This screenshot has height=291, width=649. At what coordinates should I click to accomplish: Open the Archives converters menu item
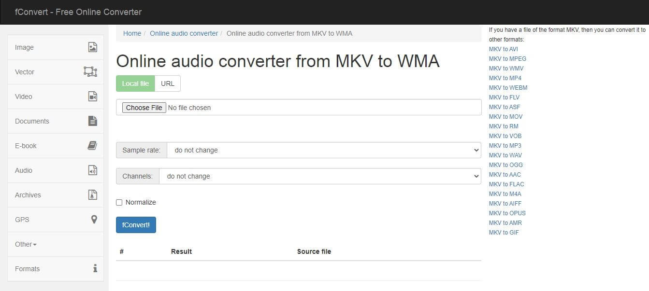tap(56, 195)
